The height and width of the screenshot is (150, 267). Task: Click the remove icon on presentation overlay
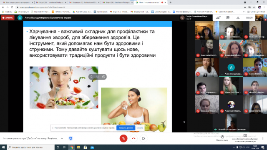(103, 77)
